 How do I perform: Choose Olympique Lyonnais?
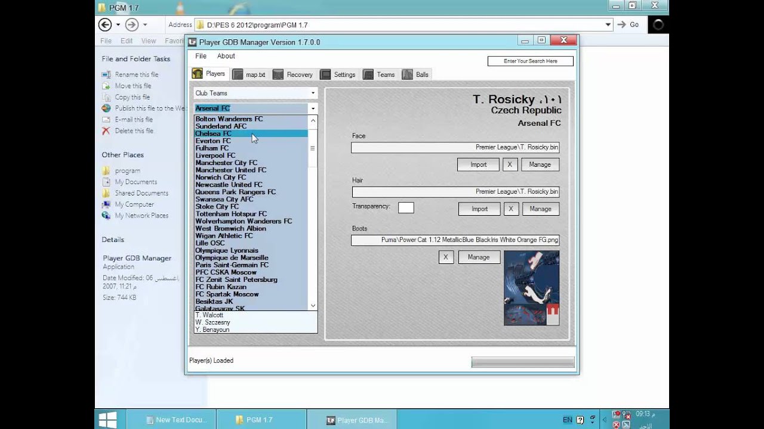coord(251,250)
